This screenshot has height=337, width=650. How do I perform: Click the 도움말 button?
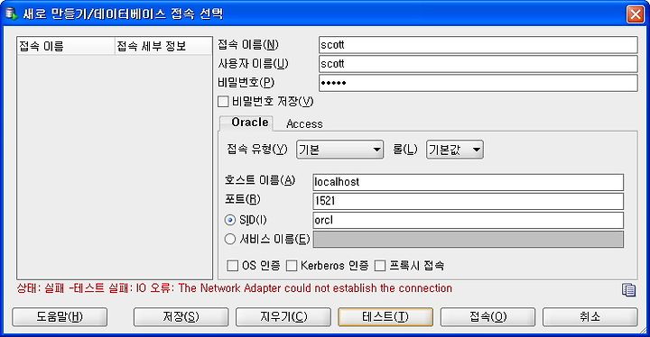pyautogui.click(x=60, y=317)
